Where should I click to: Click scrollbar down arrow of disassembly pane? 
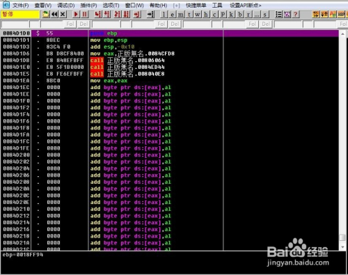pyautogui.click(x=342, y=247)
